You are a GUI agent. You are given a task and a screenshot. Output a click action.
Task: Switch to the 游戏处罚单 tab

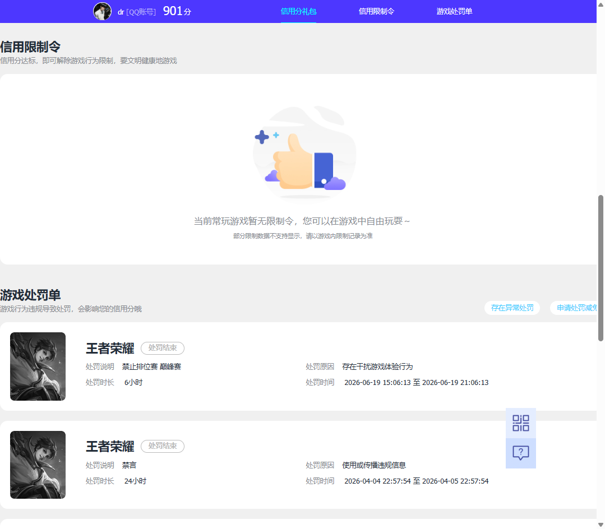coord(454,12)
